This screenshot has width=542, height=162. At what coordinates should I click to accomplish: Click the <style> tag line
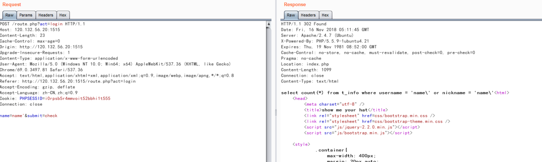pyautogui.click(x=301, y=145)
